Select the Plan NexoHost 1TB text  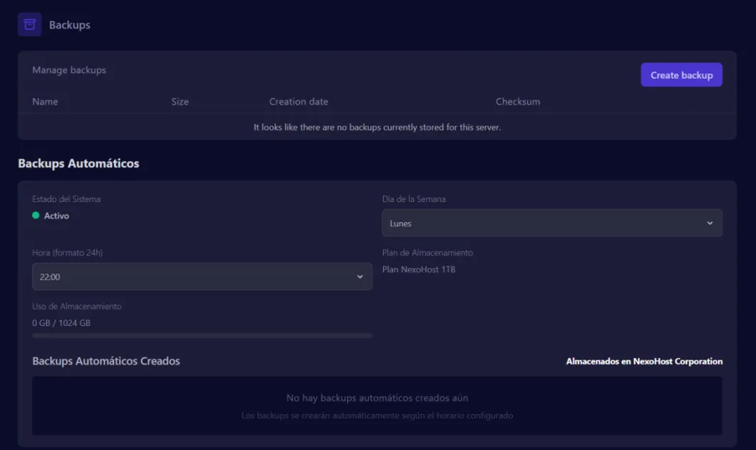click(x=419, y=269)
